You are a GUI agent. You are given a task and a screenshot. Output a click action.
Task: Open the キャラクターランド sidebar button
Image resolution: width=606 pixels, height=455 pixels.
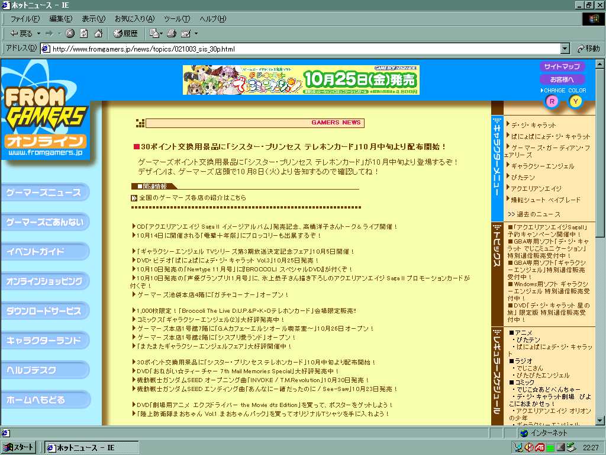tap(45, 341)
